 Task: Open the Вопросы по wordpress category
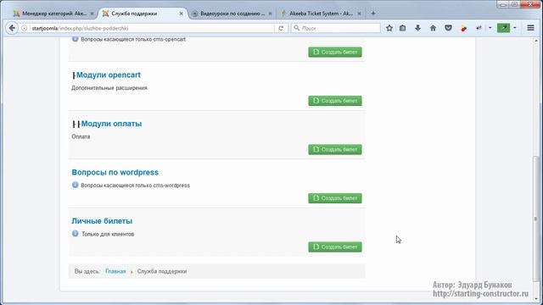click(115, 172)
